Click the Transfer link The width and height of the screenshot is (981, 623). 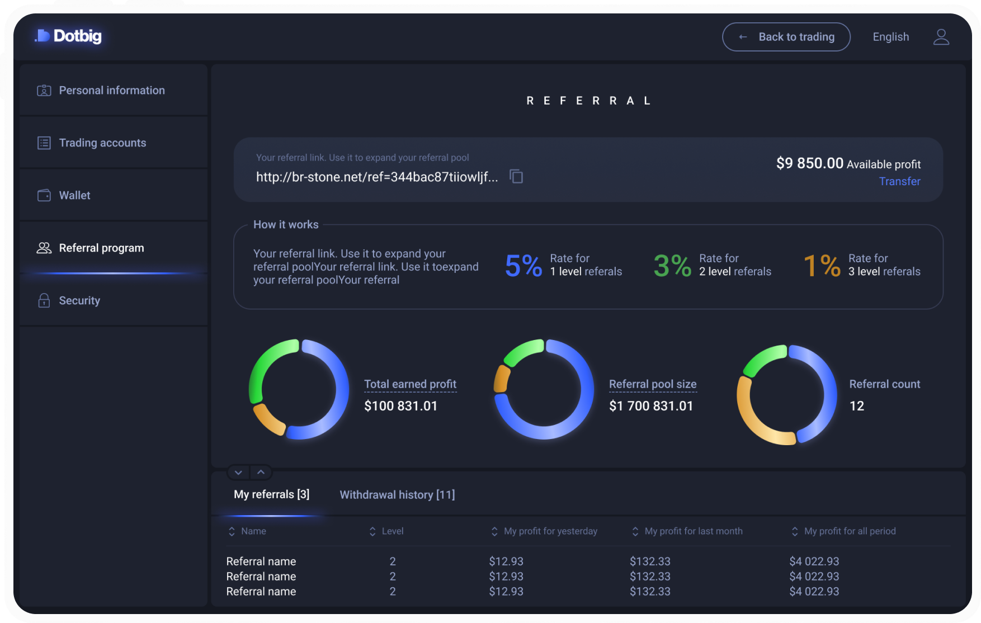coord(899,181)
